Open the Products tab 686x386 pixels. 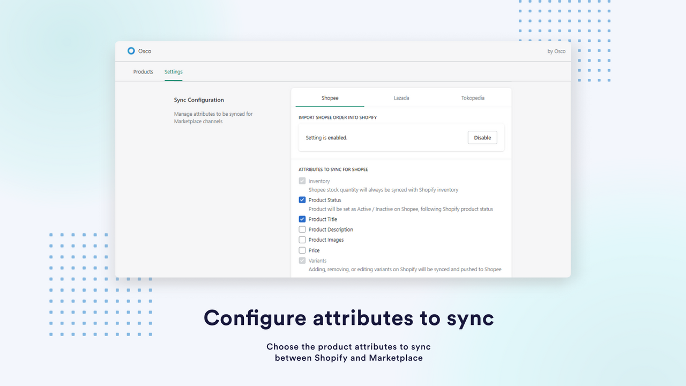(143, 72)
